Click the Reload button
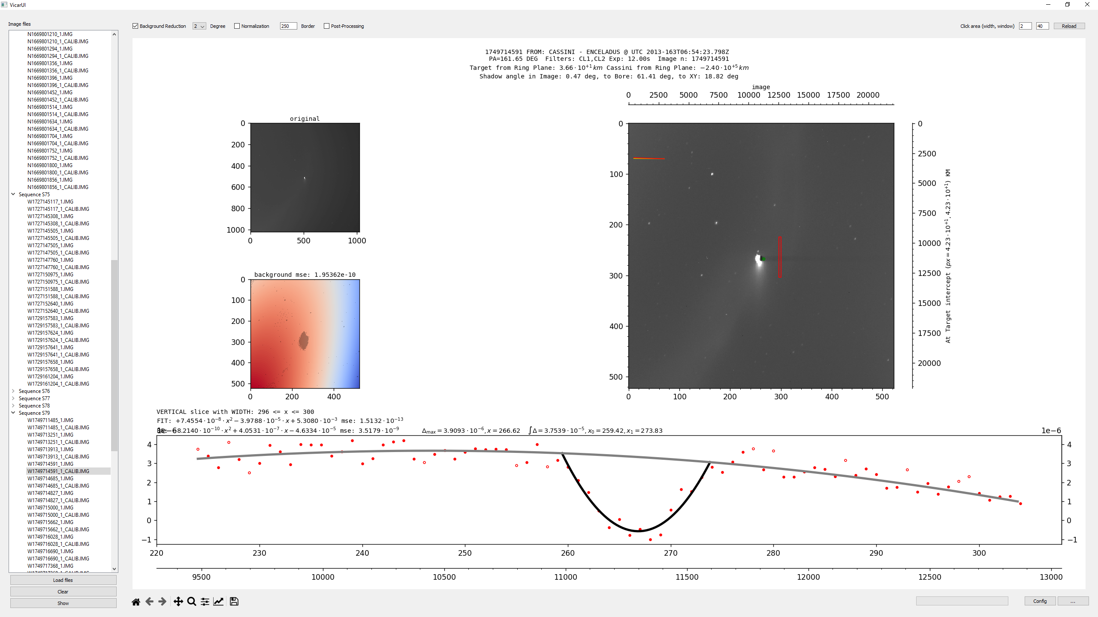Screen dimensions: 1098x617 (1069, 26)
